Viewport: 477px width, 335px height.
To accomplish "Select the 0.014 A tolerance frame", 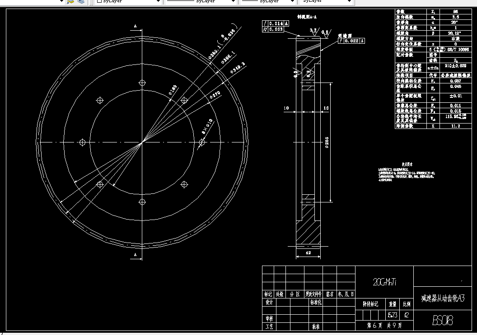I will click(275, 23).
